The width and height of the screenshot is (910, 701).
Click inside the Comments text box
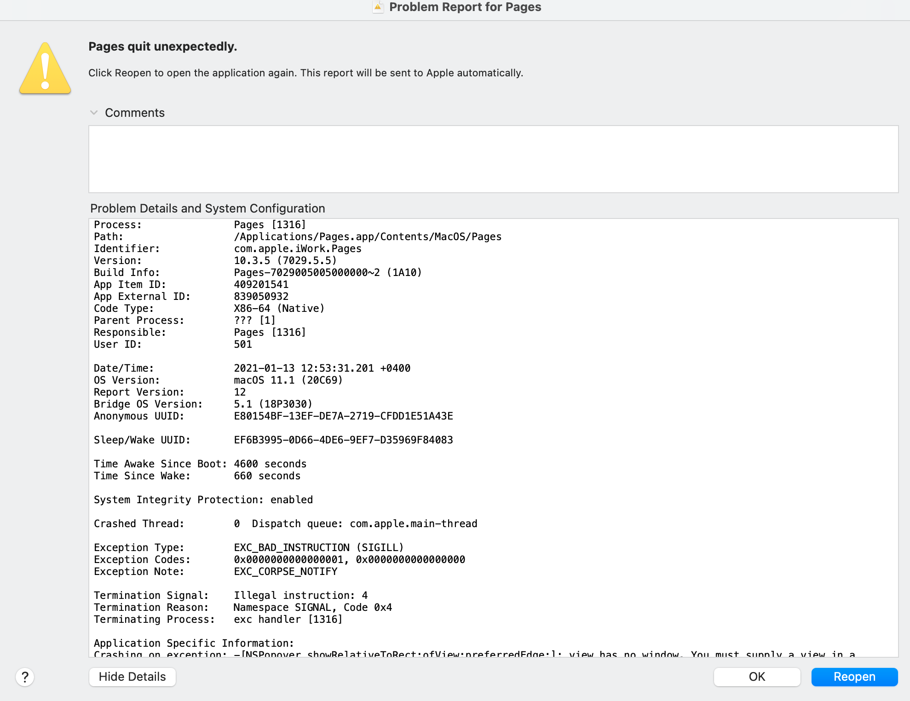(x=493, y=159)
